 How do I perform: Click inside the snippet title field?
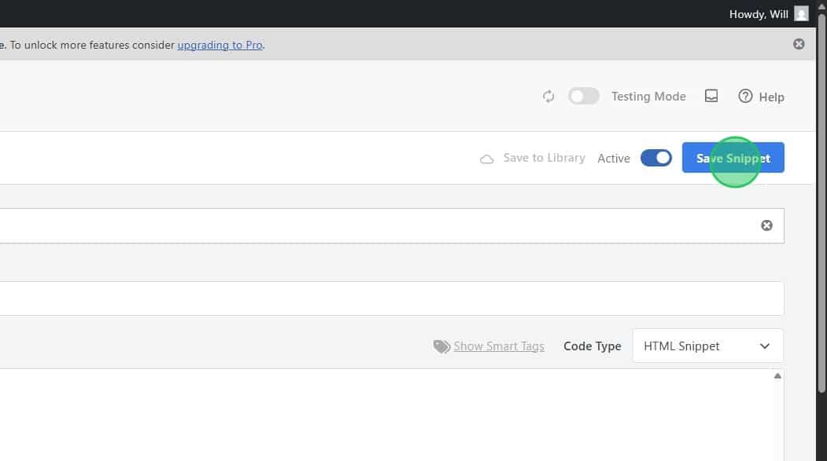[x=378, y=225]
